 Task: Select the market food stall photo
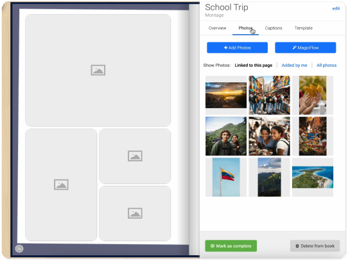[x=313, y=136]
